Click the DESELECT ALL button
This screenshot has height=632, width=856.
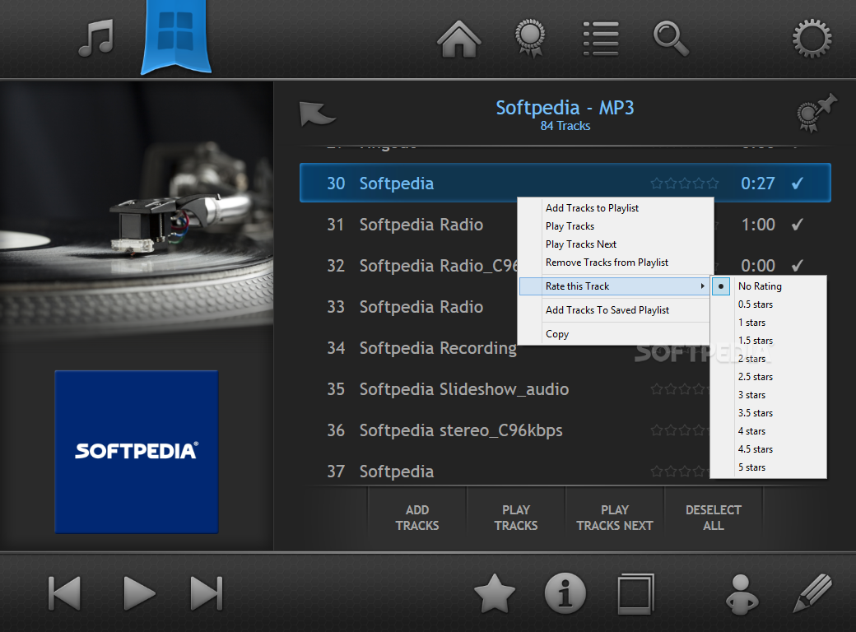714,518
